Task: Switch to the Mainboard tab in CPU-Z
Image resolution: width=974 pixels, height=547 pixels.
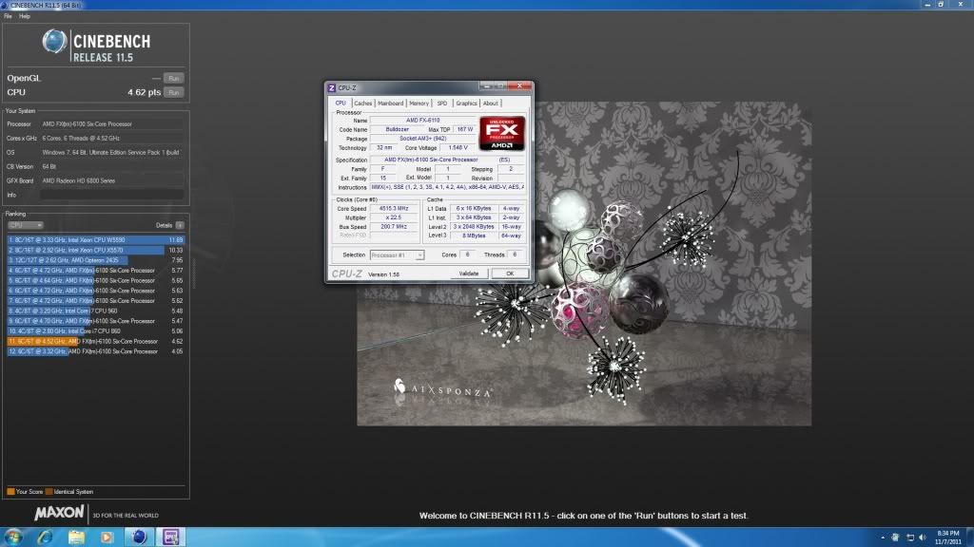Action: pyautogui.click(x=390, y=103)
